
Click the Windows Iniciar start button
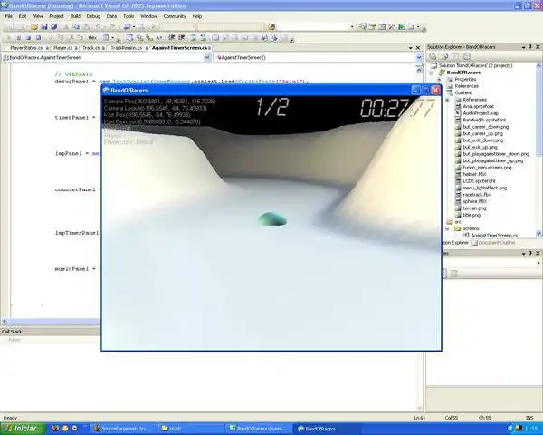point(22,429)
